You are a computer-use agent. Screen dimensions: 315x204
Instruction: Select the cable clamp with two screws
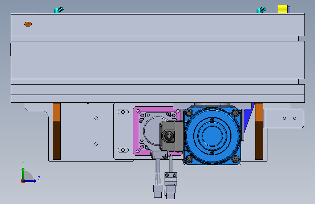click(171, 179)
